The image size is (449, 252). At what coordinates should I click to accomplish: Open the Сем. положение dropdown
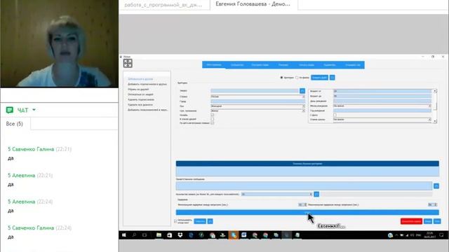click(x=257, y=111)
